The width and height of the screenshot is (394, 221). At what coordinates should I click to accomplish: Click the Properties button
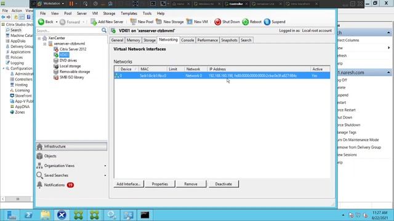click(160, 184)
